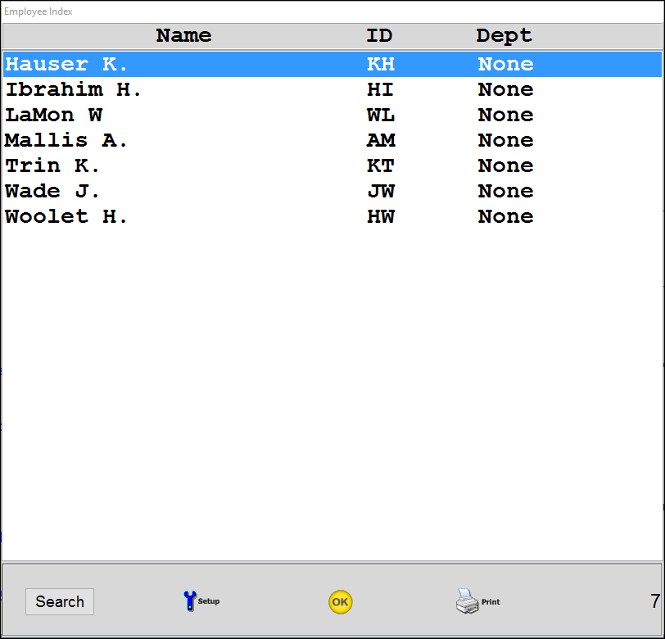
Task: Click ID cell KT
Action: (381, 166)
